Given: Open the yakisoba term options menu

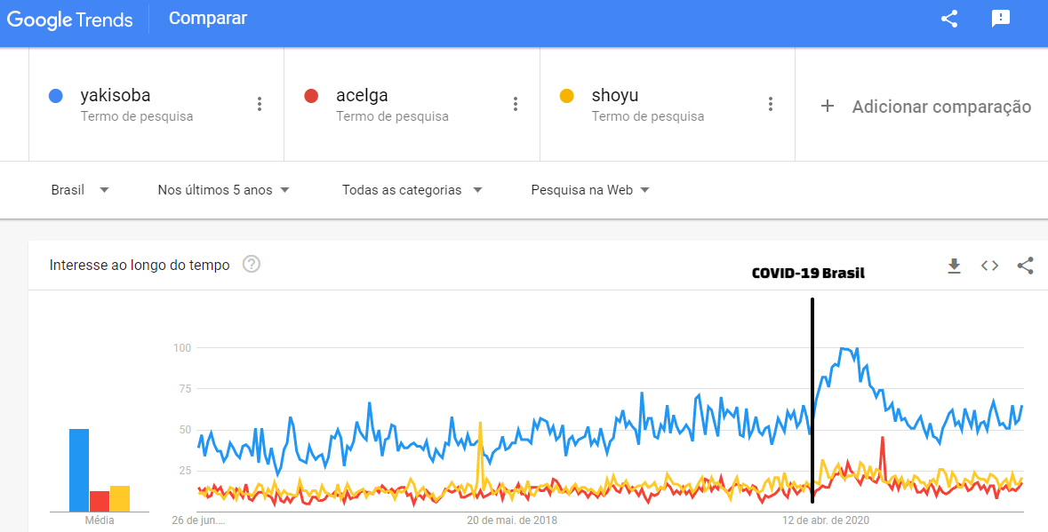Looking at the screenshot, I should tap(260, 104).
